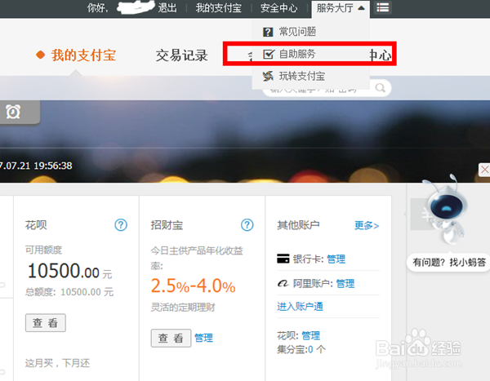Click 查看 button under 招财宝
This screenshot has height=381, width=490.
pos(171,338)
